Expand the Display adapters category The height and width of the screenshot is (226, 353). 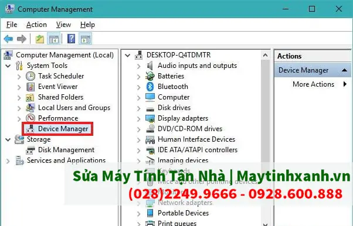(x=138, y=119)
